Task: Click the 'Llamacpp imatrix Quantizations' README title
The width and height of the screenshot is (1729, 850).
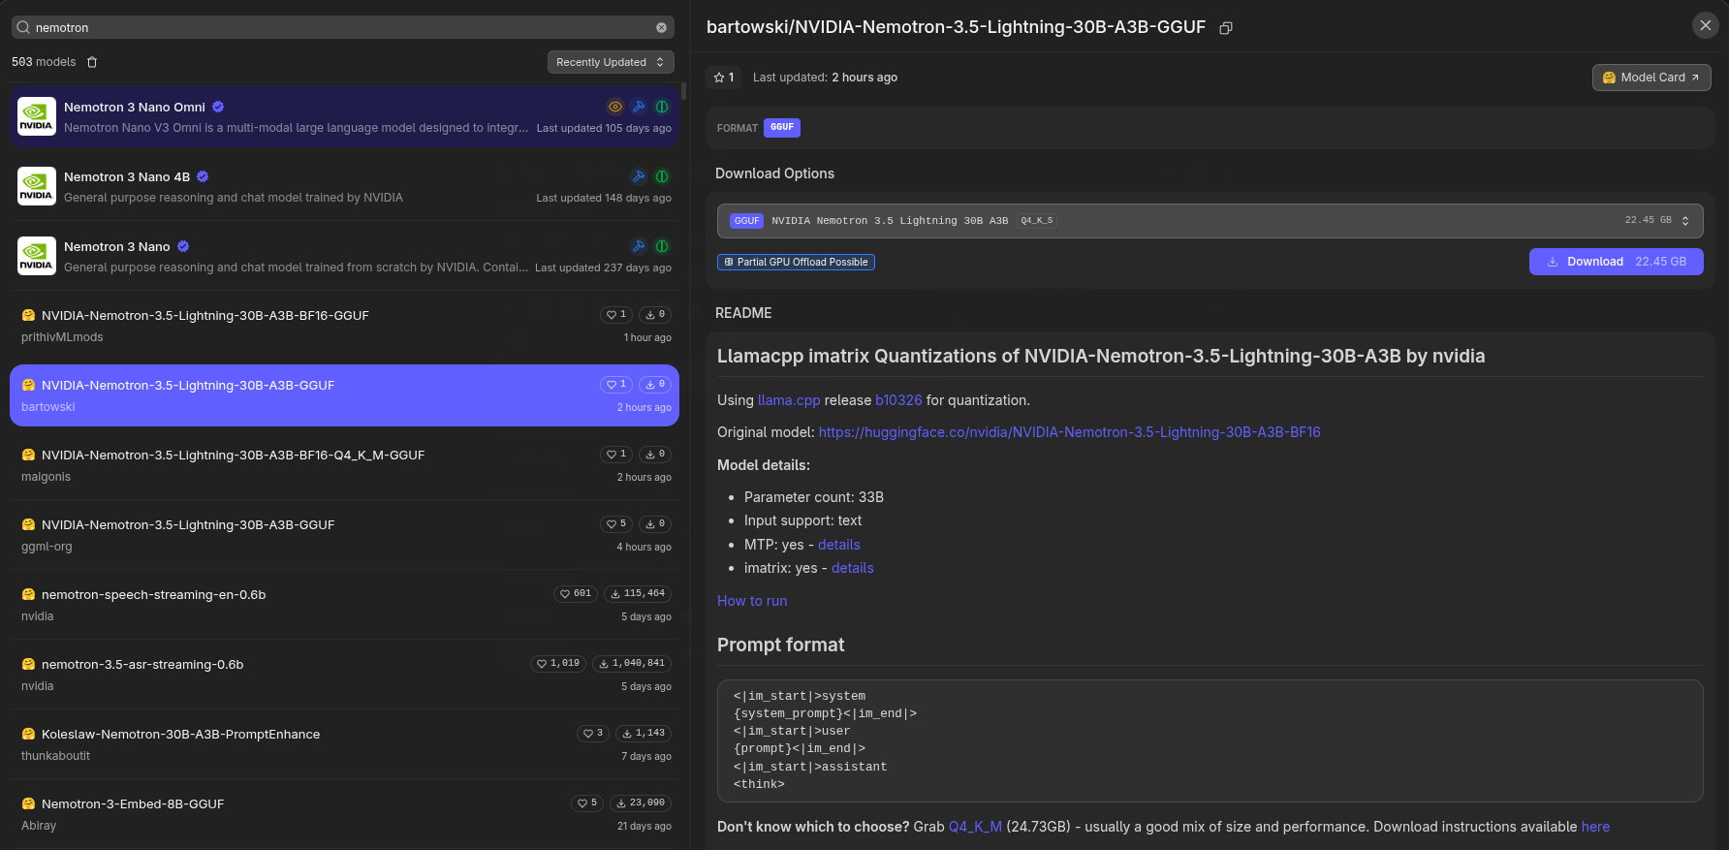Action: [x=1101, y=356]
